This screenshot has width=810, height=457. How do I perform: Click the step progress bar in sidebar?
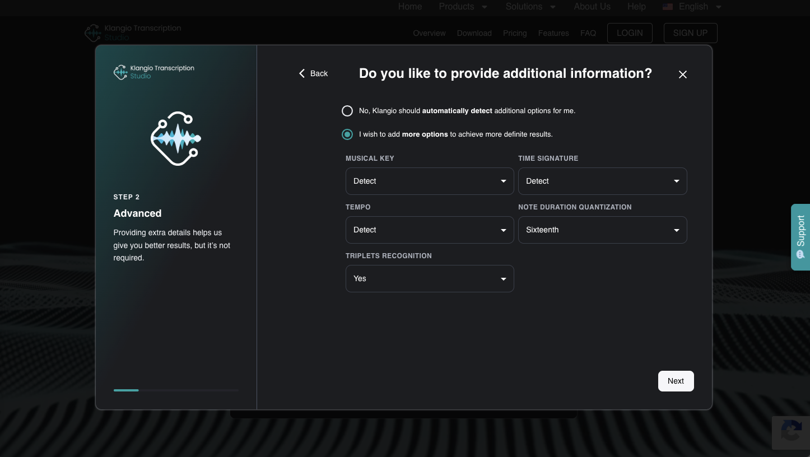click(176, 390)
